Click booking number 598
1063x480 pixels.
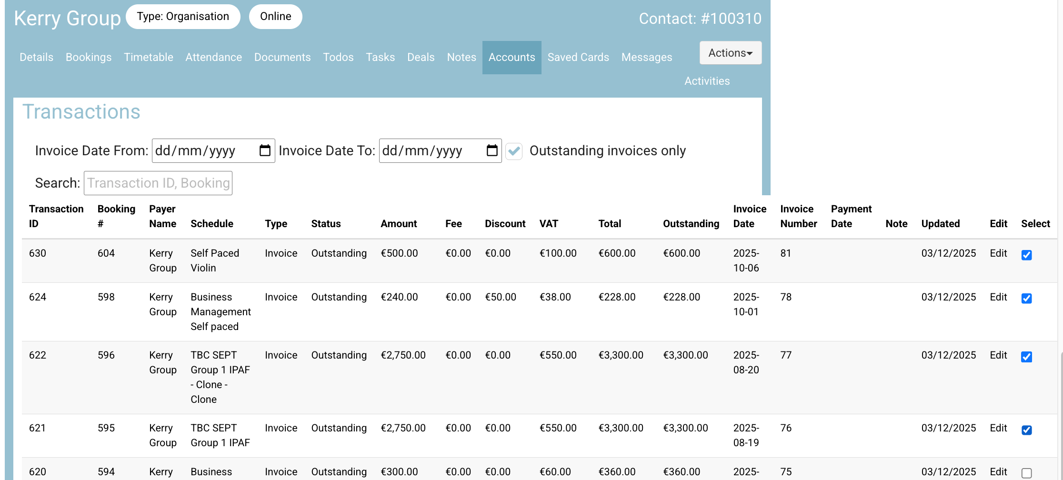(106, 297)
